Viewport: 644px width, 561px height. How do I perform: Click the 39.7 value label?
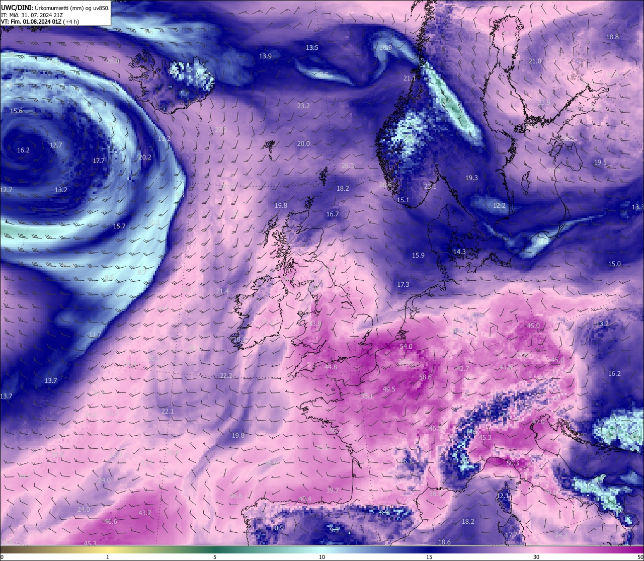[332, 491]
